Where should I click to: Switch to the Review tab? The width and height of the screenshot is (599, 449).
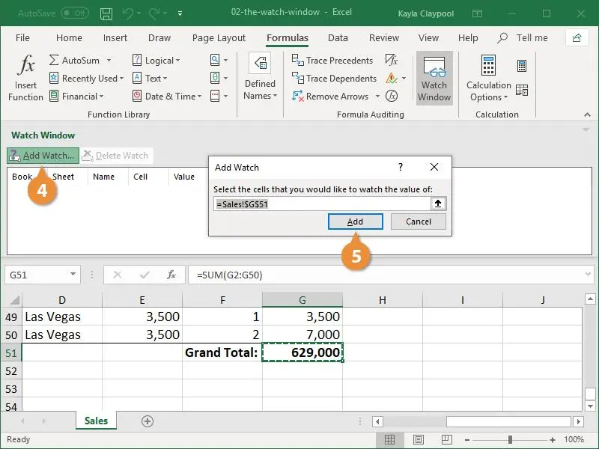coord(384,38)
